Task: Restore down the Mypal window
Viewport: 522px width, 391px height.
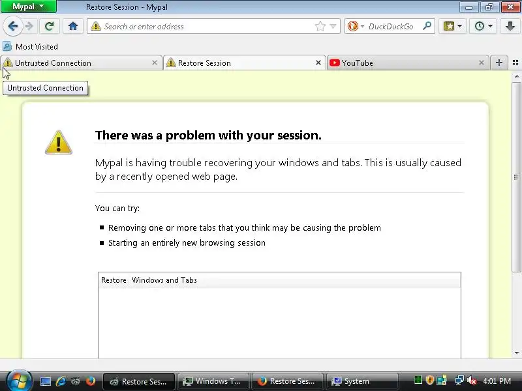Action: [489, 7]
